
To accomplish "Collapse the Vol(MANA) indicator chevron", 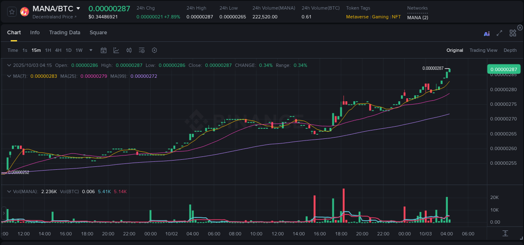I will point(9,191).
